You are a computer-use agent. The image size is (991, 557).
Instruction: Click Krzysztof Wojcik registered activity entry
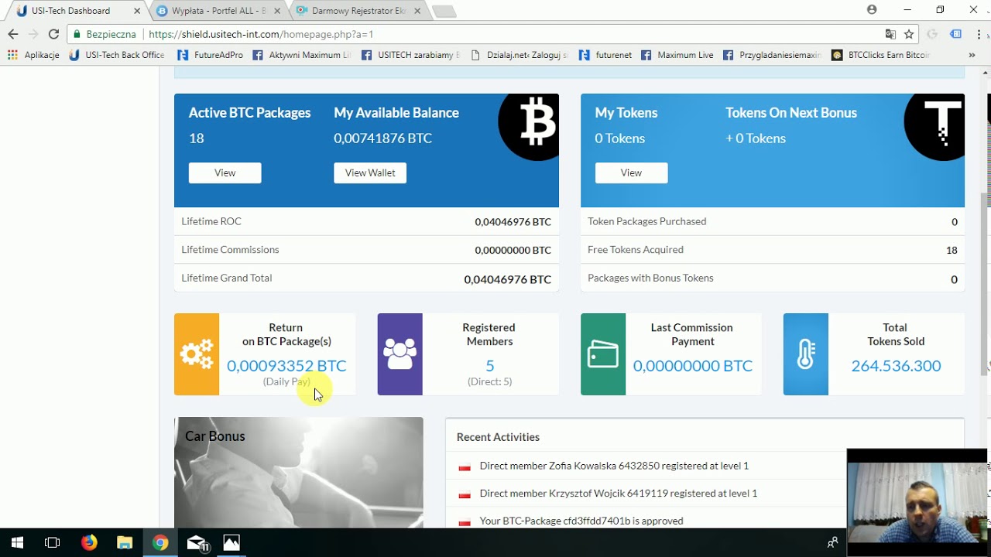[619, 493]
